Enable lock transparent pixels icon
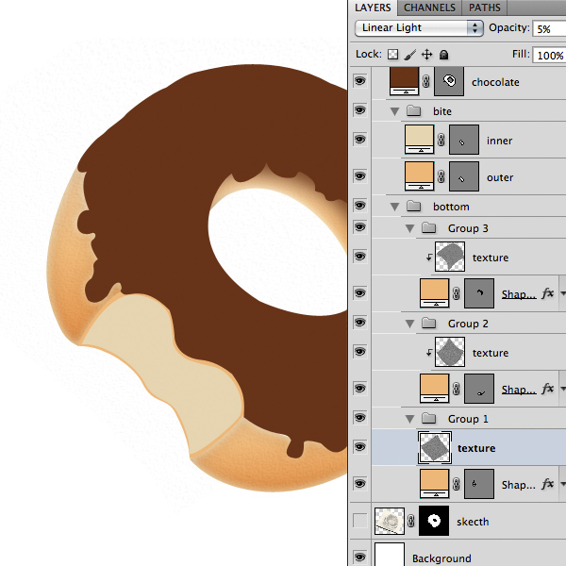 tap(392, 55)
